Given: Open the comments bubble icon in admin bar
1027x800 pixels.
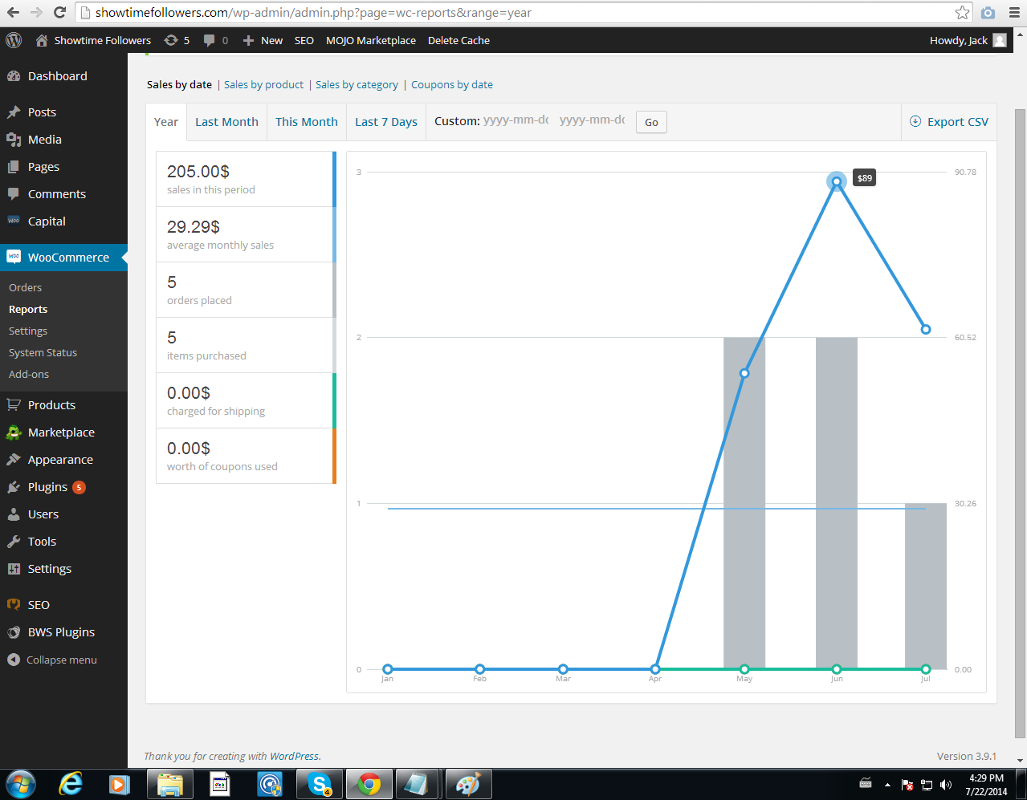Looking at the screenshot, I should pyautogui.click(x=209, y=40).
